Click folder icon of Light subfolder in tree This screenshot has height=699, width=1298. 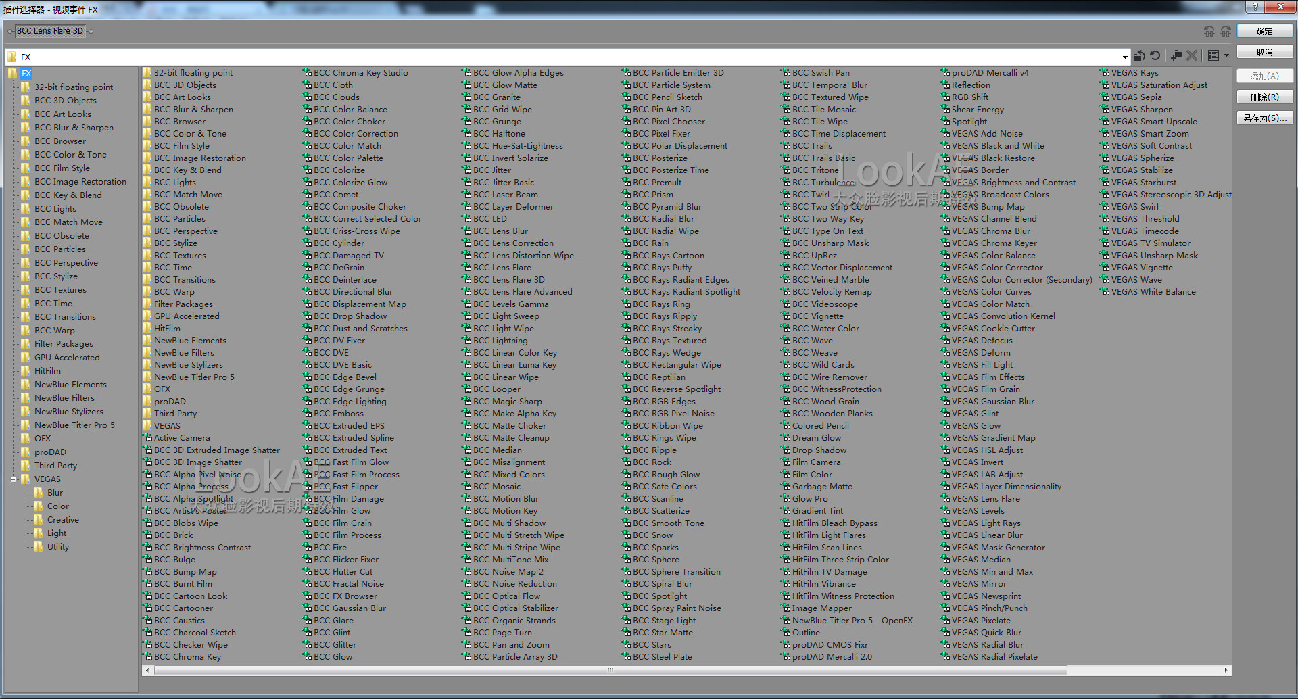tap(39, 533)
